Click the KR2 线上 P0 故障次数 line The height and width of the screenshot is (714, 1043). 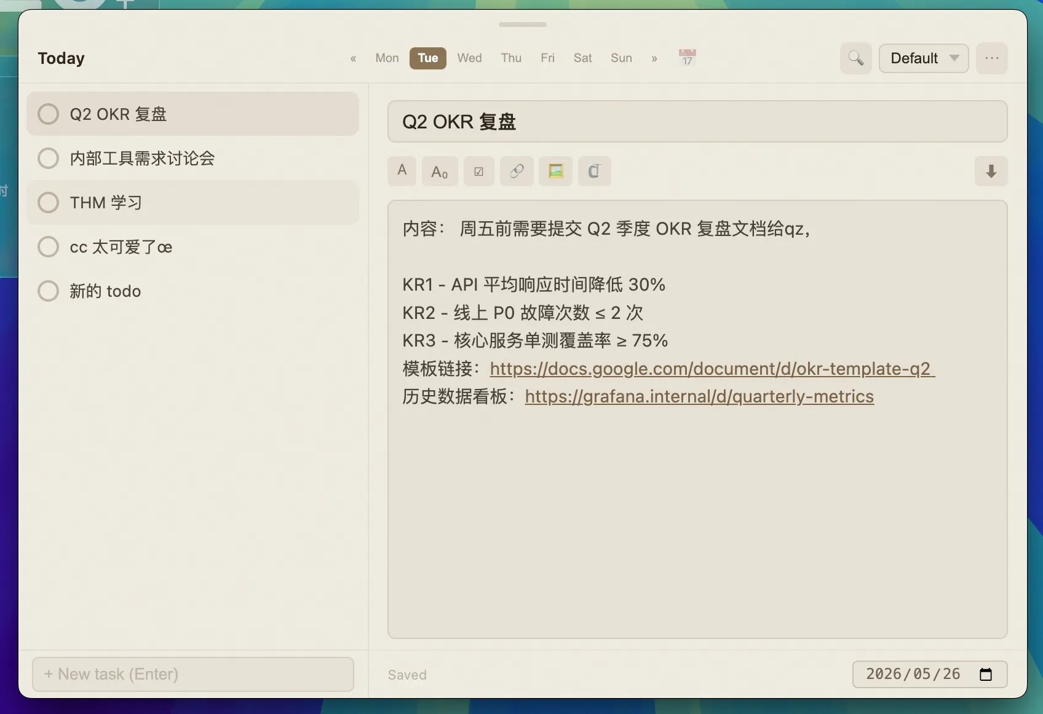pos(523,313)
